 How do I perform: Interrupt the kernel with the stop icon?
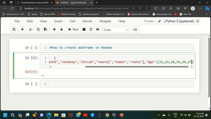pos(84,29)
